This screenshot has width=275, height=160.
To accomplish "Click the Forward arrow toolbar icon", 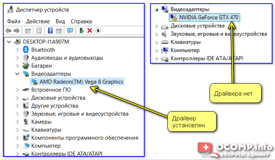I will pyautogui.click(x=17, y=31).
